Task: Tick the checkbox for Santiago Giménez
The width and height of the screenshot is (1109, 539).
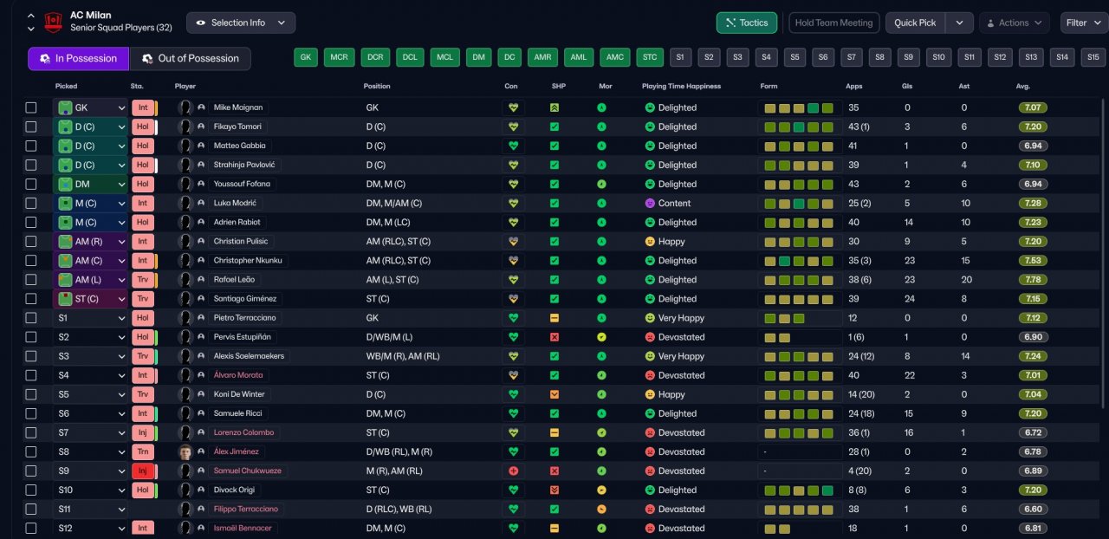Action: tap(31, 299)
